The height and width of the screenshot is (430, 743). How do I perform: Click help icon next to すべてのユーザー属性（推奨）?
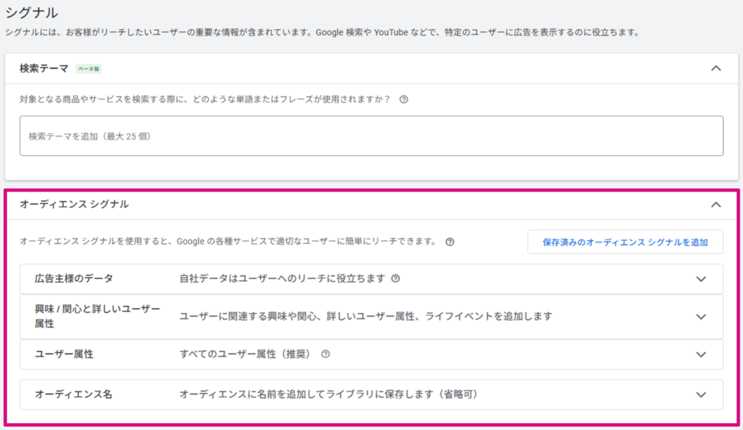tap(325, 355)
